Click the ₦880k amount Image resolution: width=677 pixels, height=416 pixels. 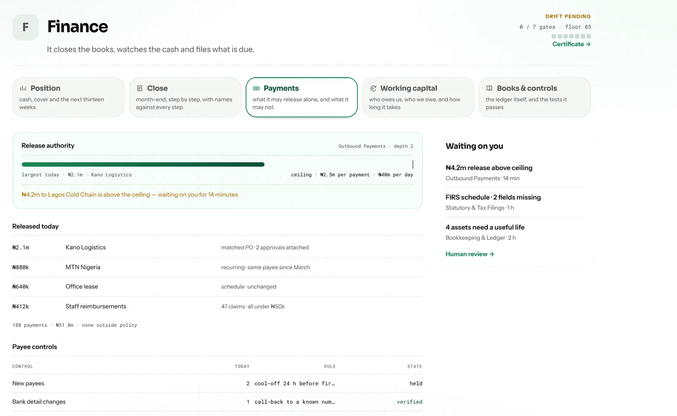[21, 267]
